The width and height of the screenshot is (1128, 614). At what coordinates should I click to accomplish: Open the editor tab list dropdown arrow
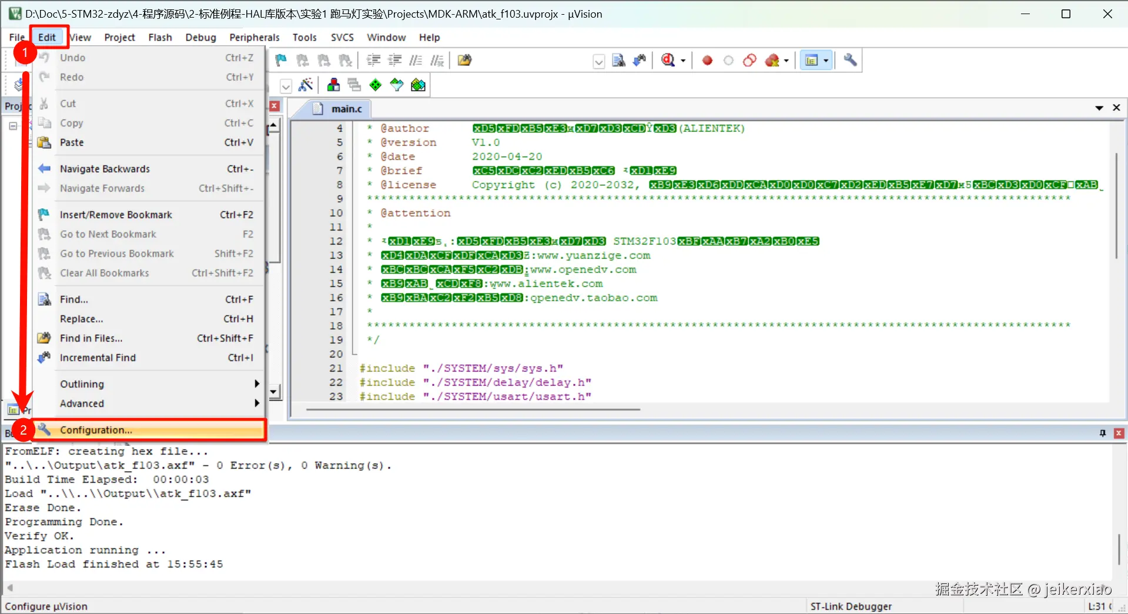[x=1099, y=108]
